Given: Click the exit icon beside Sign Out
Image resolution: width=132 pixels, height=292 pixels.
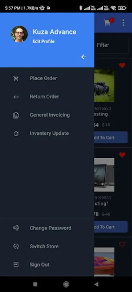Looking at the screenshot, I should 16,264.
